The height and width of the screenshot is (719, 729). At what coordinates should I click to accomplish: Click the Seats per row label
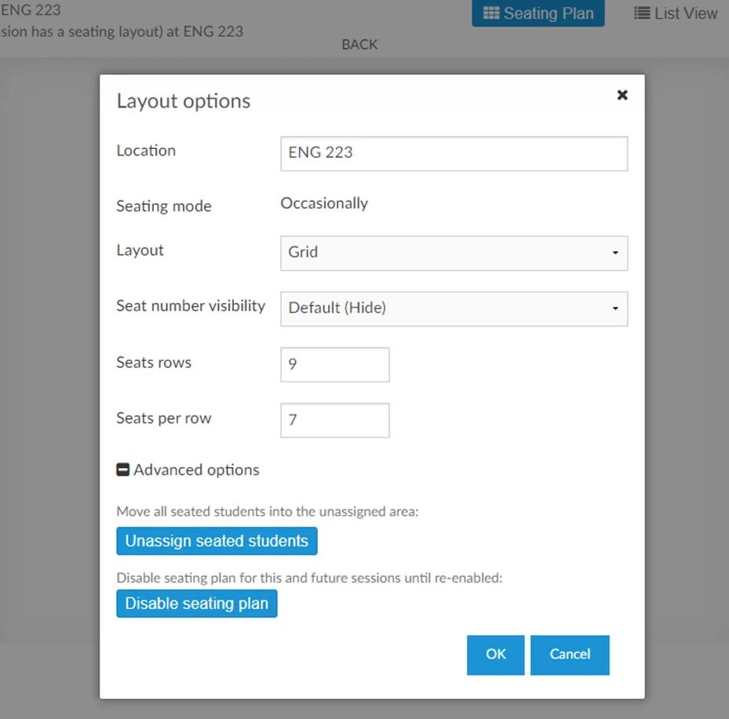click(x=164, y=418)
